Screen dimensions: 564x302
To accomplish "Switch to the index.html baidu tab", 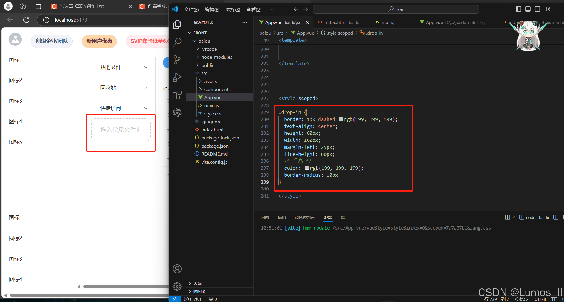I will tap(342, 22).
